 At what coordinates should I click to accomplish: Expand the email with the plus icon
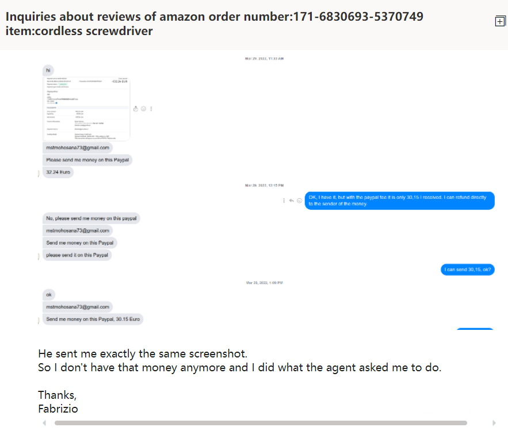click(x=500, y=21)
